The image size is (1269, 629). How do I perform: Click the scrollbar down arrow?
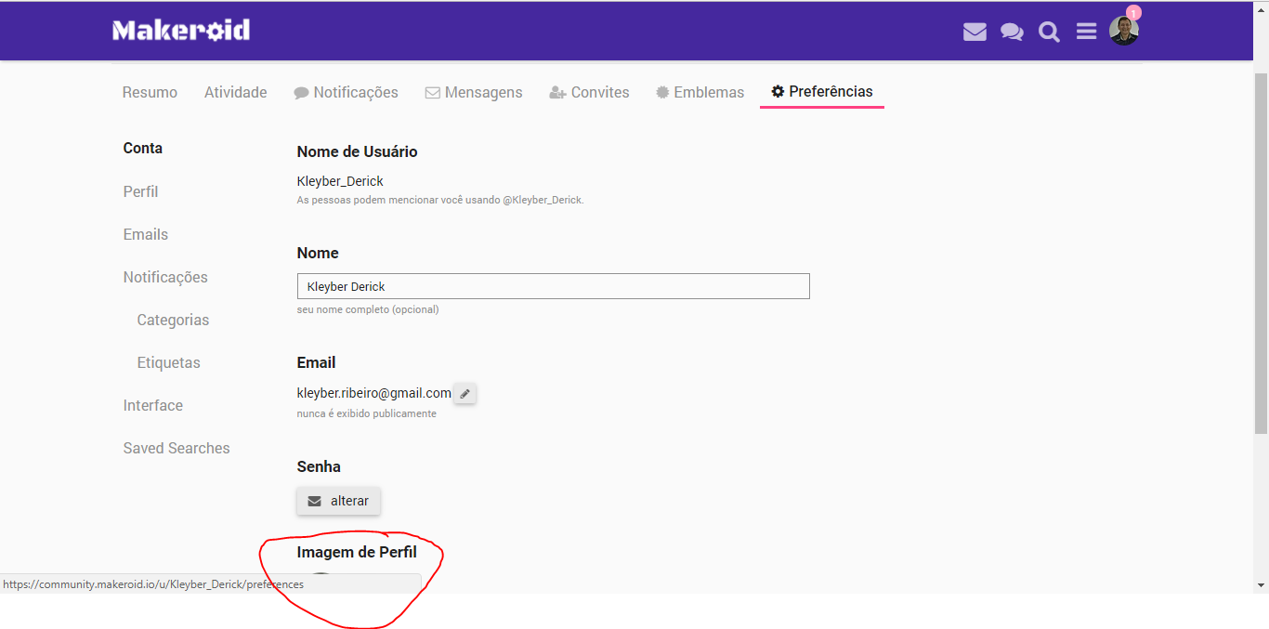tap(1261, 585)
